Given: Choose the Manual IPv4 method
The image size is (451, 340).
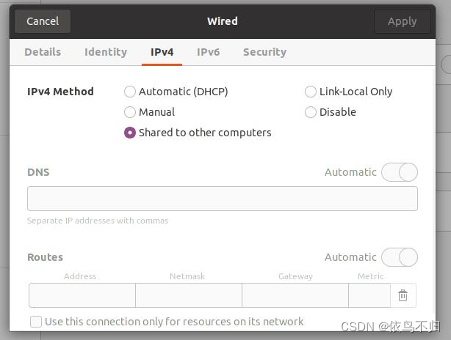Looking at the screenshot, I should pos(130,112).
